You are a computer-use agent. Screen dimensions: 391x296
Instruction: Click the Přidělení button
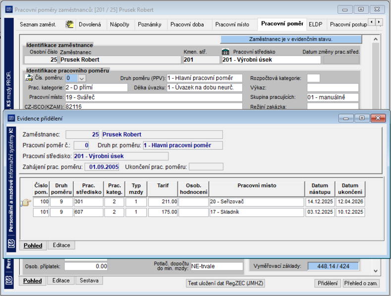coord(328,283)
